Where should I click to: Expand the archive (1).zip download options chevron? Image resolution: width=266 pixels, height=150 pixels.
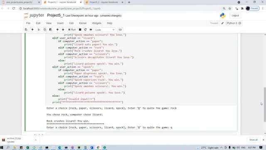pyautogui.click(x=36, y=140)
